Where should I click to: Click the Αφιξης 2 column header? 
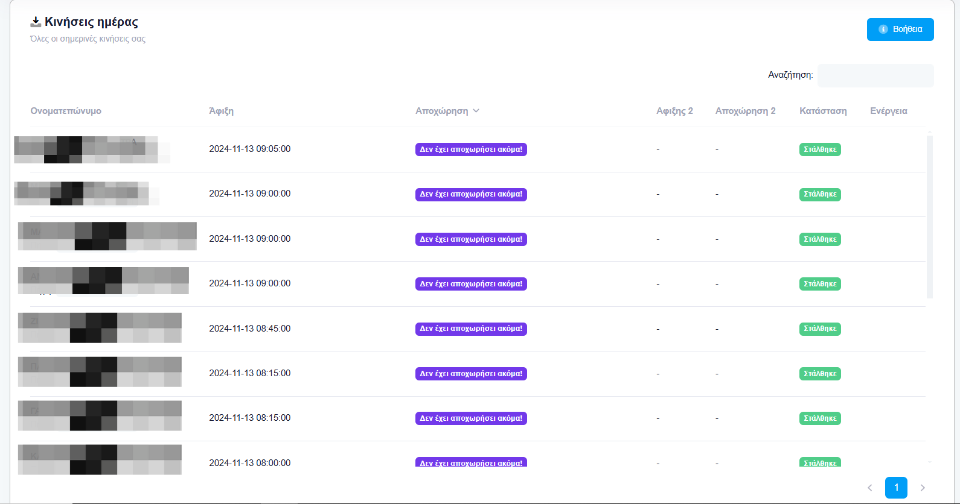click(674, 111)
